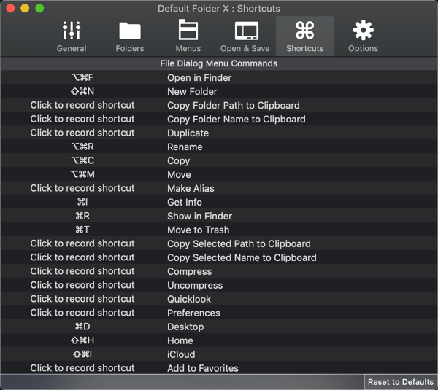Open the Folders pane folder icon

[x=130, y=31]
